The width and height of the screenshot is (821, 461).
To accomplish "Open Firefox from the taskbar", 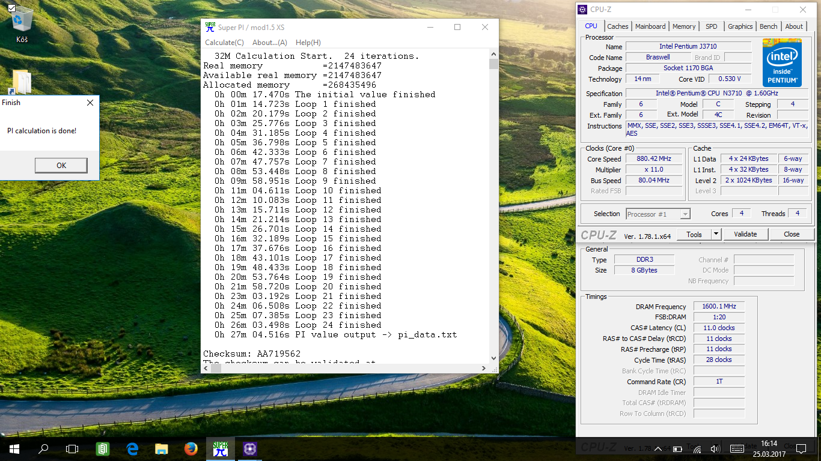I will [191, 448].
